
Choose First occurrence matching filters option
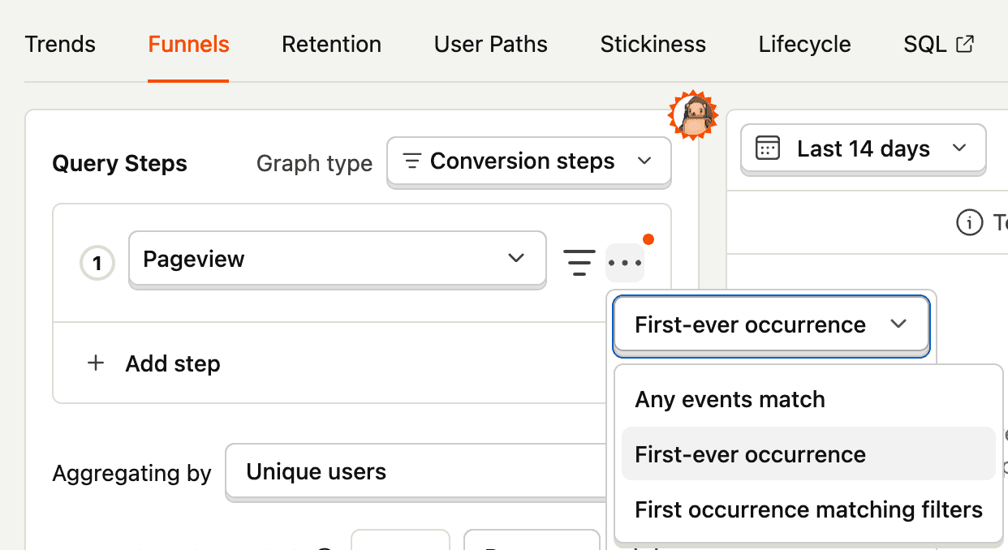point(808,509)
